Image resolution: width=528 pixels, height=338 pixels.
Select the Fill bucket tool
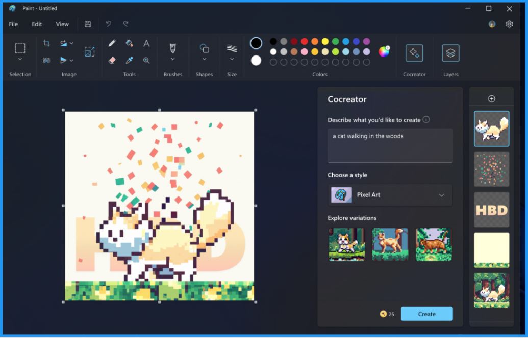[x=129, y=43]
